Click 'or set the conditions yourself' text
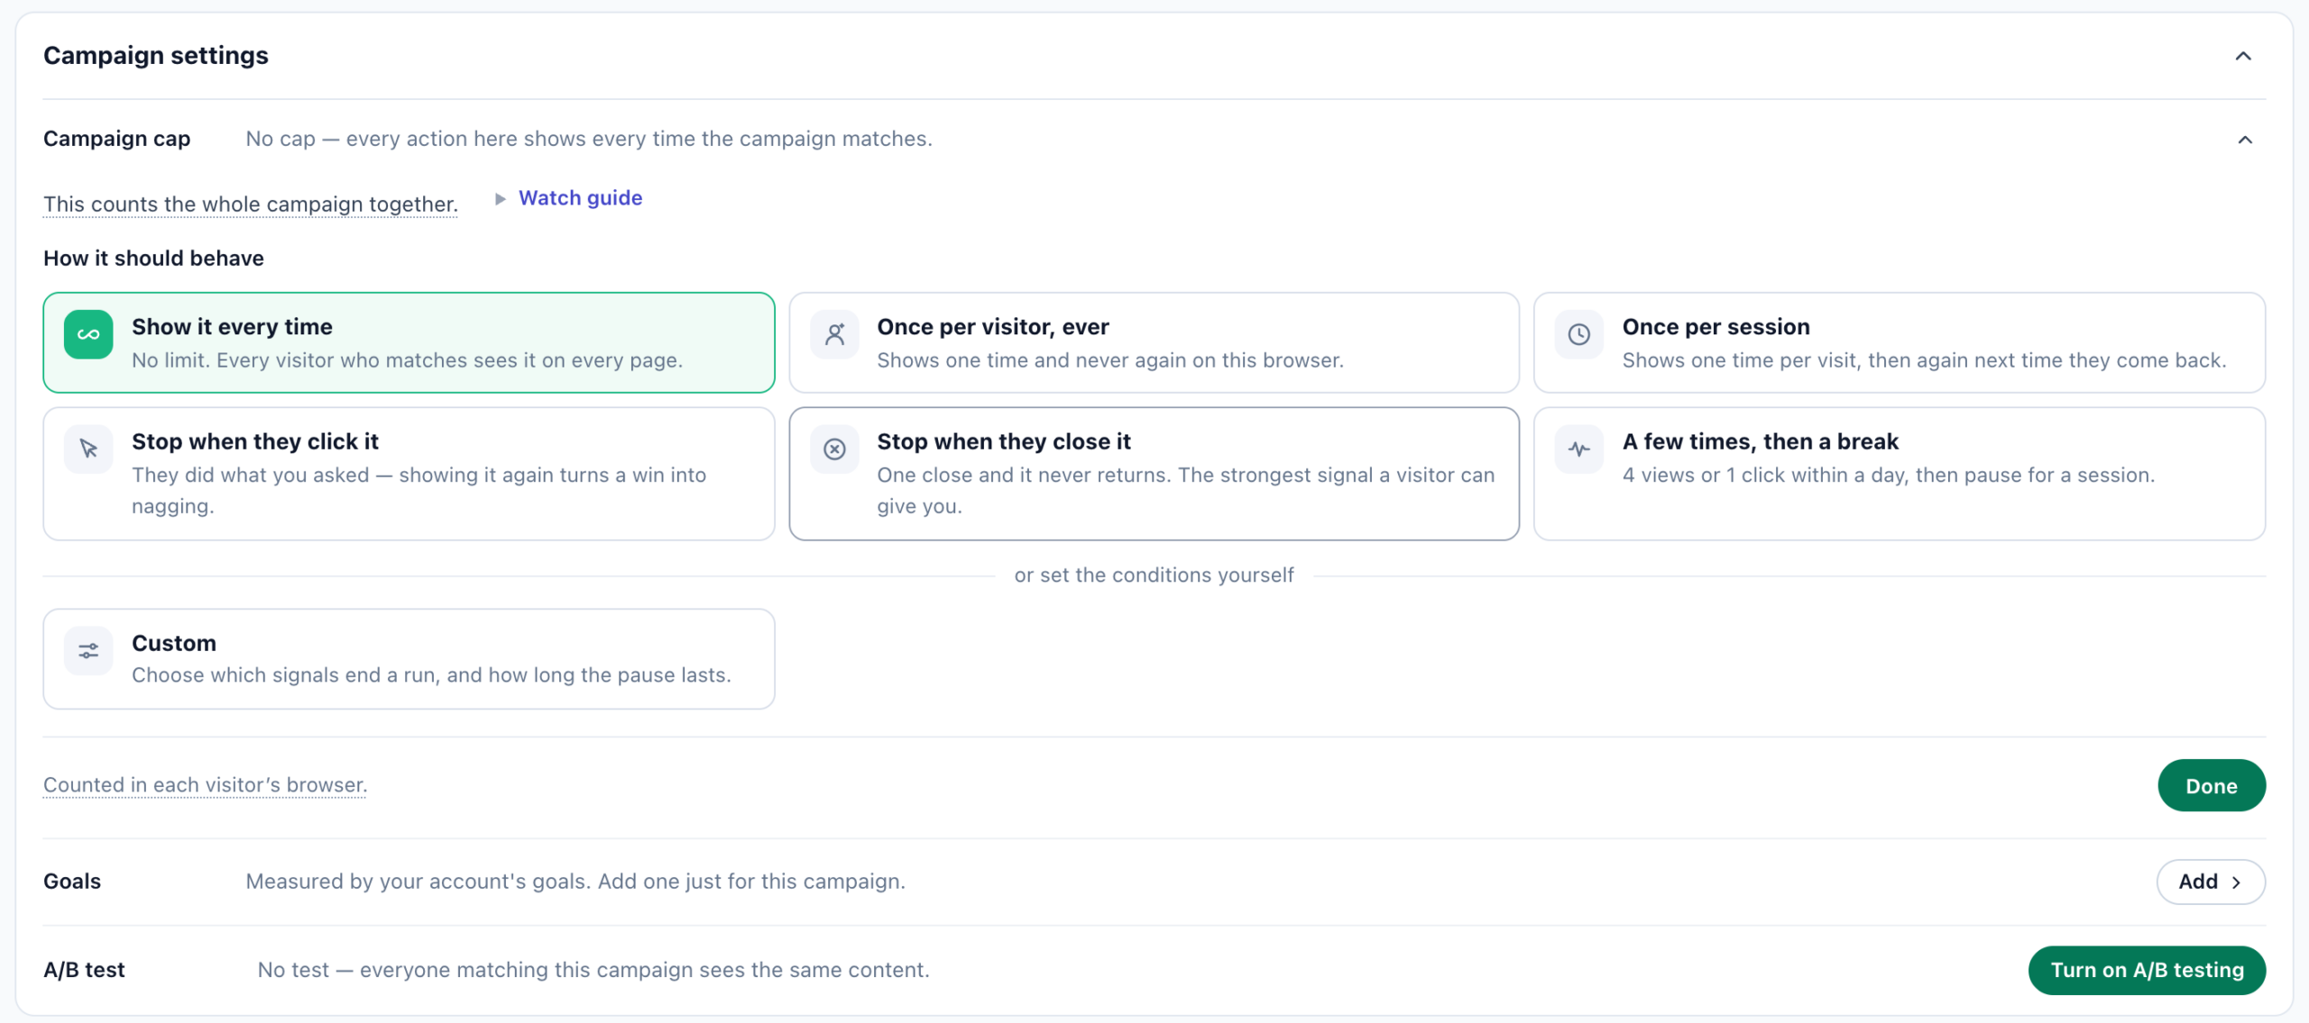The image size is (2309, 1023). [x=1154, y=575]
